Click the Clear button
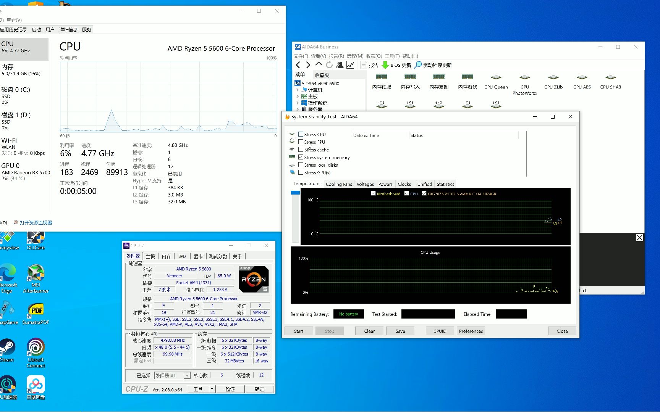The height and width of the screenshot is (412, 660). 369,331
